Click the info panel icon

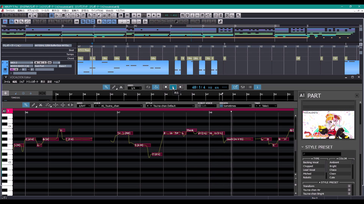click(x=257, y=87)
